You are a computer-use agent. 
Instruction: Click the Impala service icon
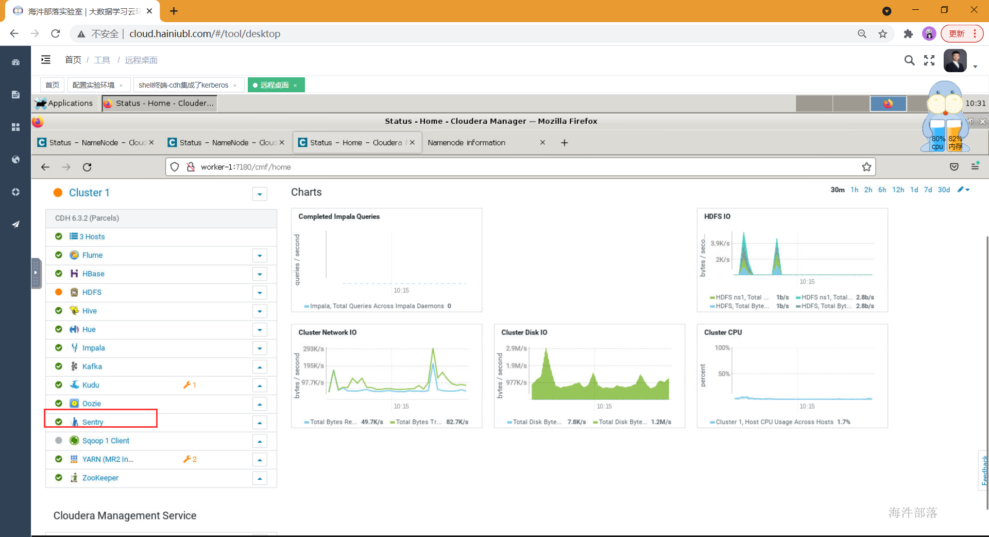[74, 348]
